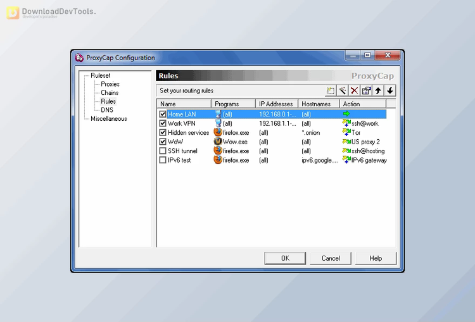Open the Proxies tree node

pos(110,84)
